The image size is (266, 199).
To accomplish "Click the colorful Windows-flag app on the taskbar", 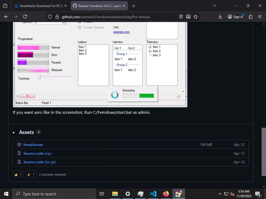I will [x=179, y=194].
